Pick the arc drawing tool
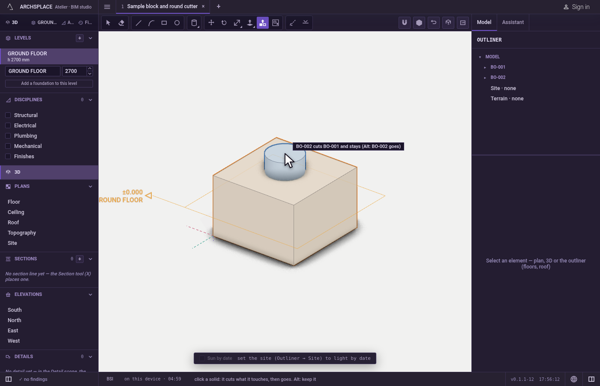The image size is (600, 386). click(x=151, y=23)
